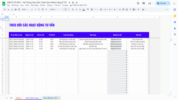Toggle bold formatting
Viewport: 178px width, 100px height.
click(73, 9)
